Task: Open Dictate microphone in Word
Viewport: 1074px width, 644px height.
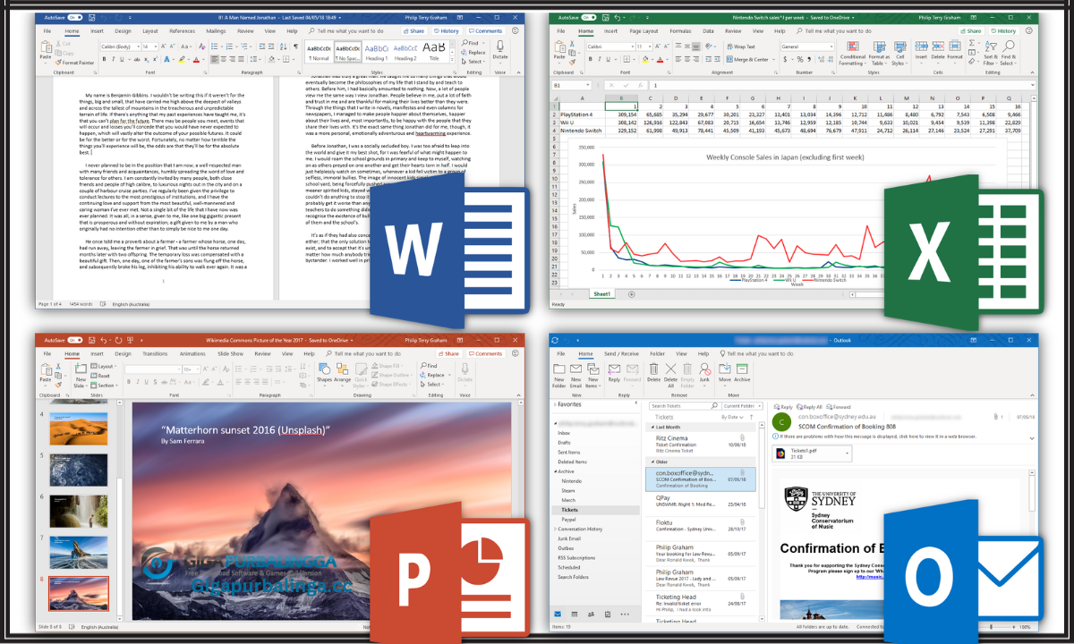Action: pyautogui.click(x=499, y=49)
